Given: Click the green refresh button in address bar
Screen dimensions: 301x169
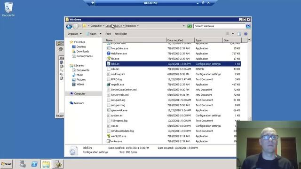Looking at the screenshot, I should click(190, 26).
